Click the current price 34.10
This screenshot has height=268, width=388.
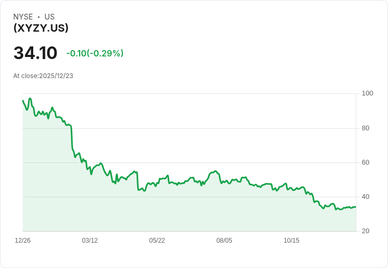coord(35,53)
